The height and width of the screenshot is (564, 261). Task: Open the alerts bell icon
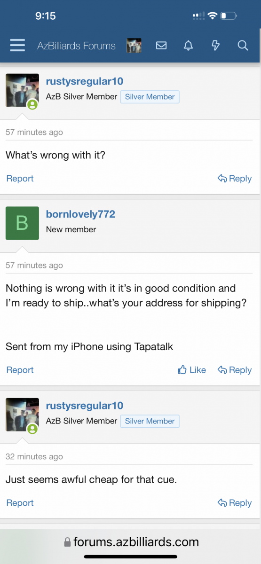coord(188,46)
